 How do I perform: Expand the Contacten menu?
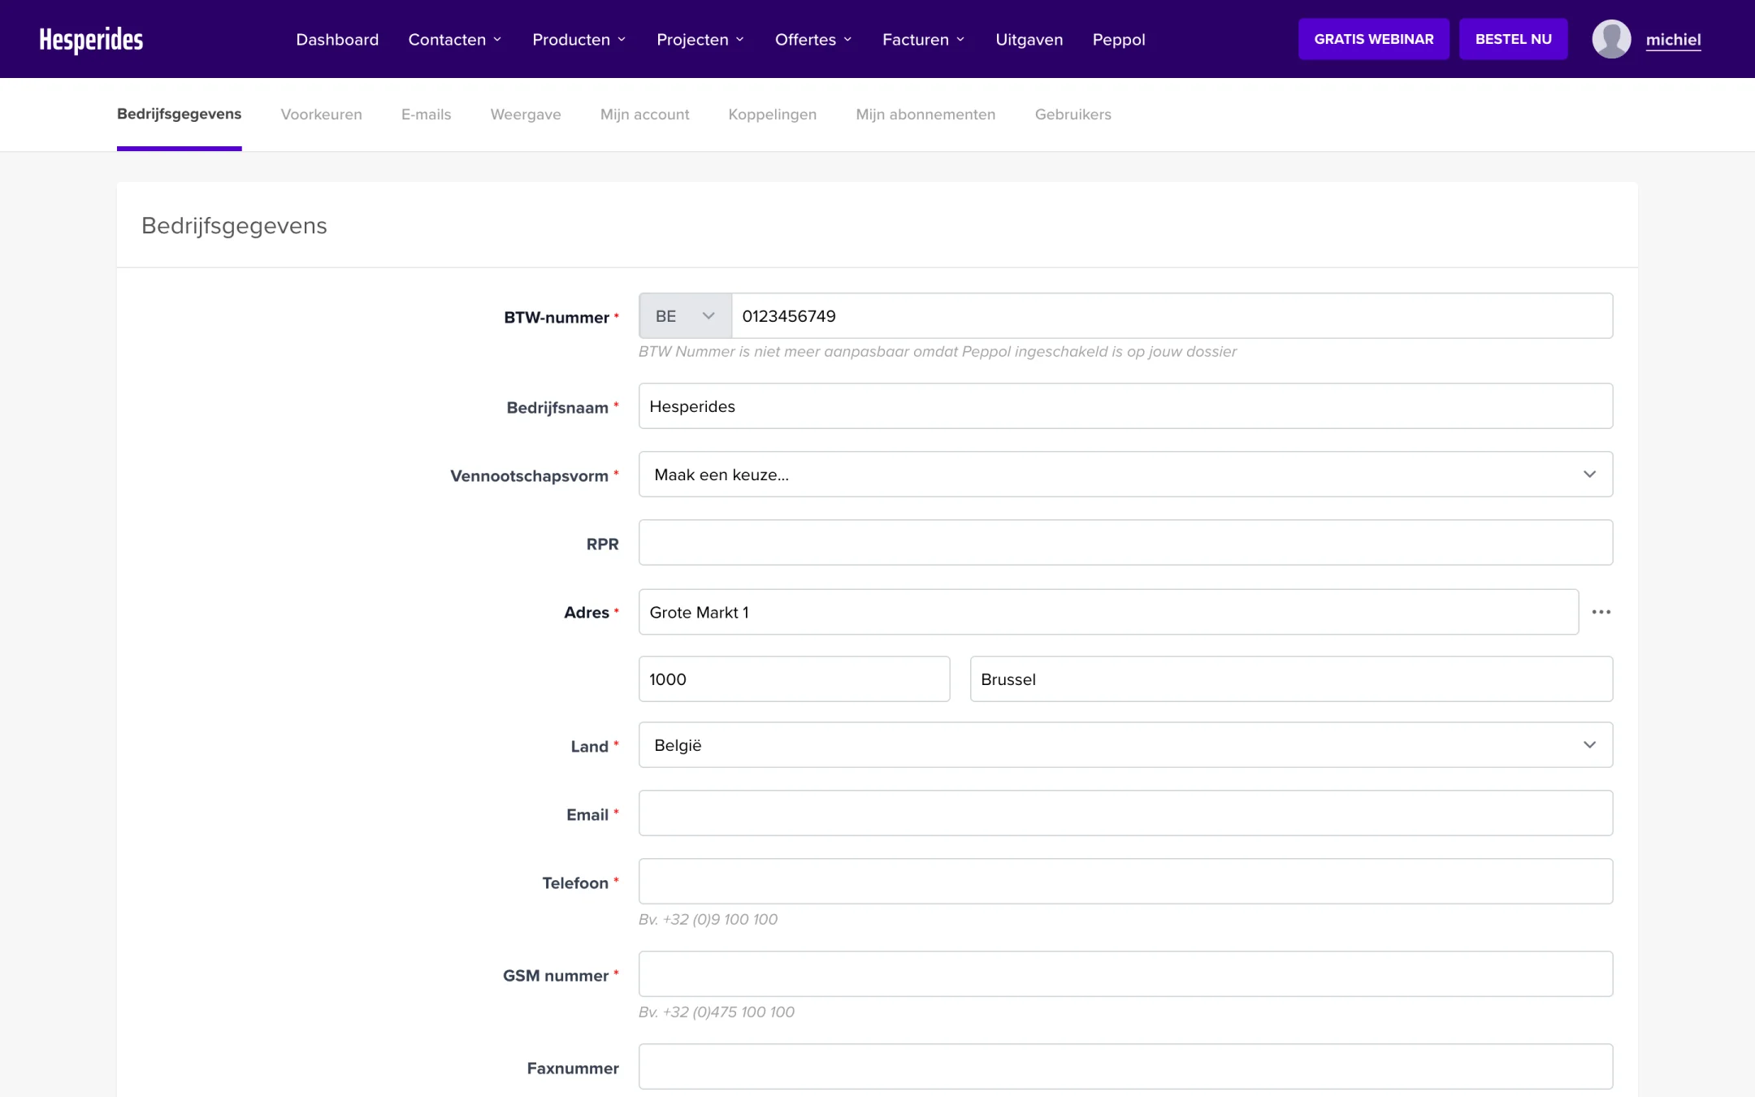(455, 39)
